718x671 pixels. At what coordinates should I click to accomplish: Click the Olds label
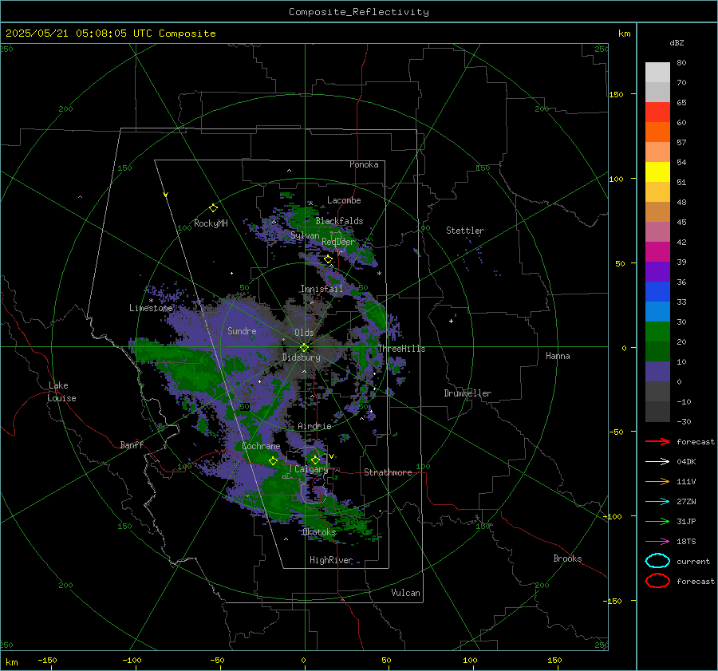304,333
